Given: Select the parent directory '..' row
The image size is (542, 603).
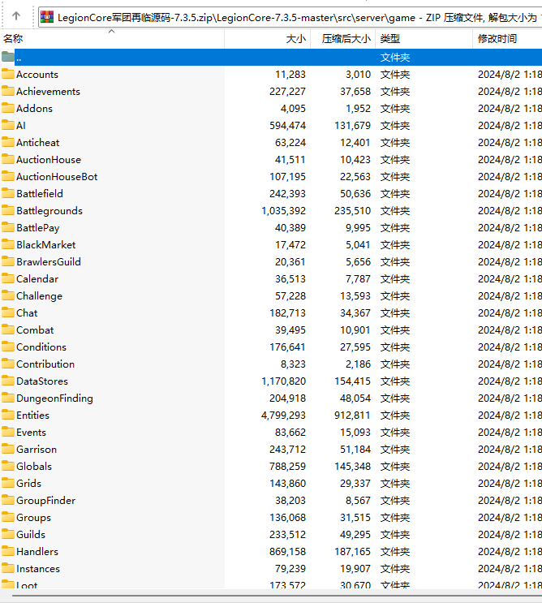Looking at the screenshot, I should [271, 58].
